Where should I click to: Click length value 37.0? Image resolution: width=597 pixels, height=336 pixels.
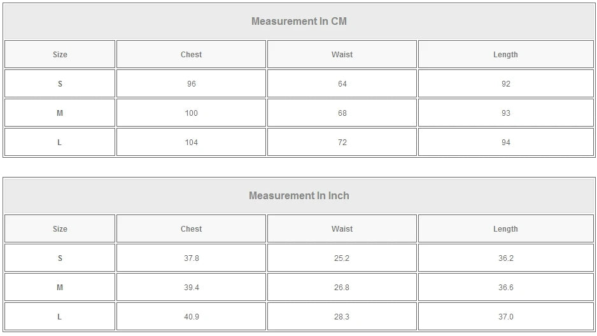[505, 317]
